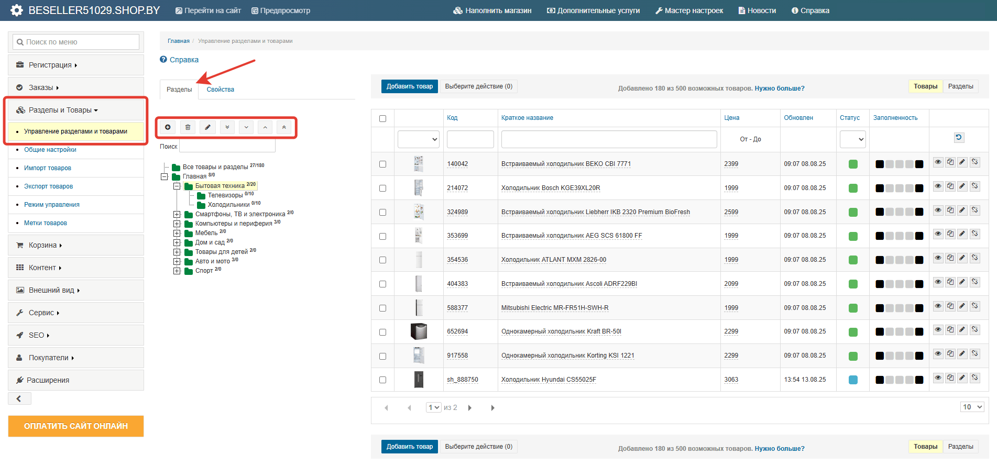The height and width of the screenshot is (466, 997).
Task: Click the ОПЛАТИТЬ САЙТ ОНЛАЙН button
Action: pyautogui.click(x=76, y=426)
